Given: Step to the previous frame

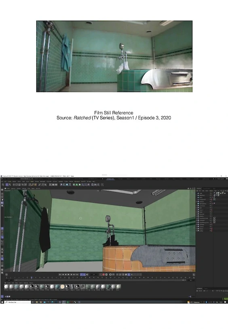Looking at the screenshot, I should click(65, 274).
